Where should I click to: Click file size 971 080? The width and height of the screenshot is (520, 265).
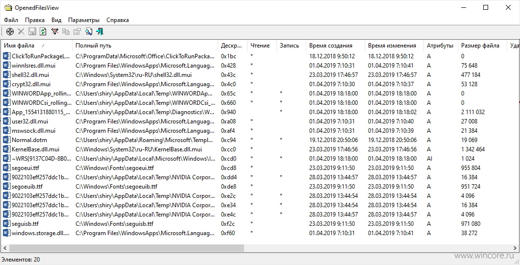[470, 223]
